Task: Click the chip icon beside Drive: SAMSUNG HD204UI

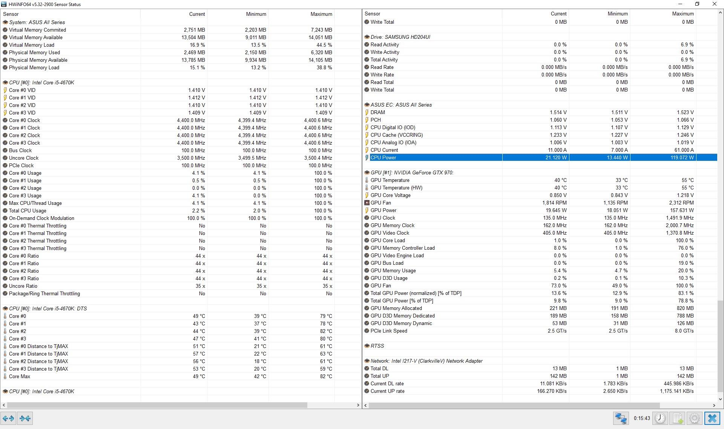Action: click(367, 37)
